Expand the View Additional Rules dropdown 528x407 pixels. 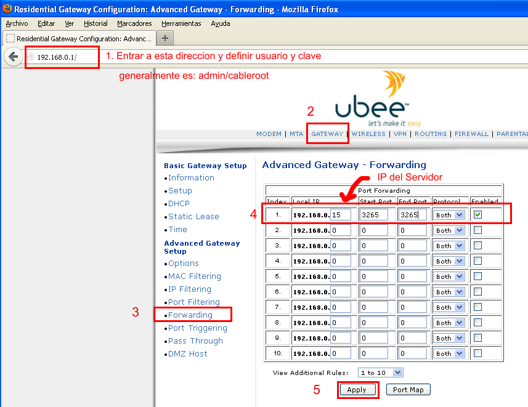pos(381,373)
